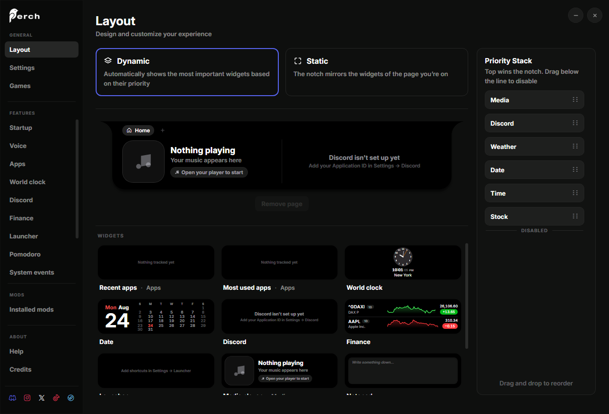The width and height of the screenshot is (609, 414).
Task: Select the Media player widget thumbnail
Action: pos(279,371)
